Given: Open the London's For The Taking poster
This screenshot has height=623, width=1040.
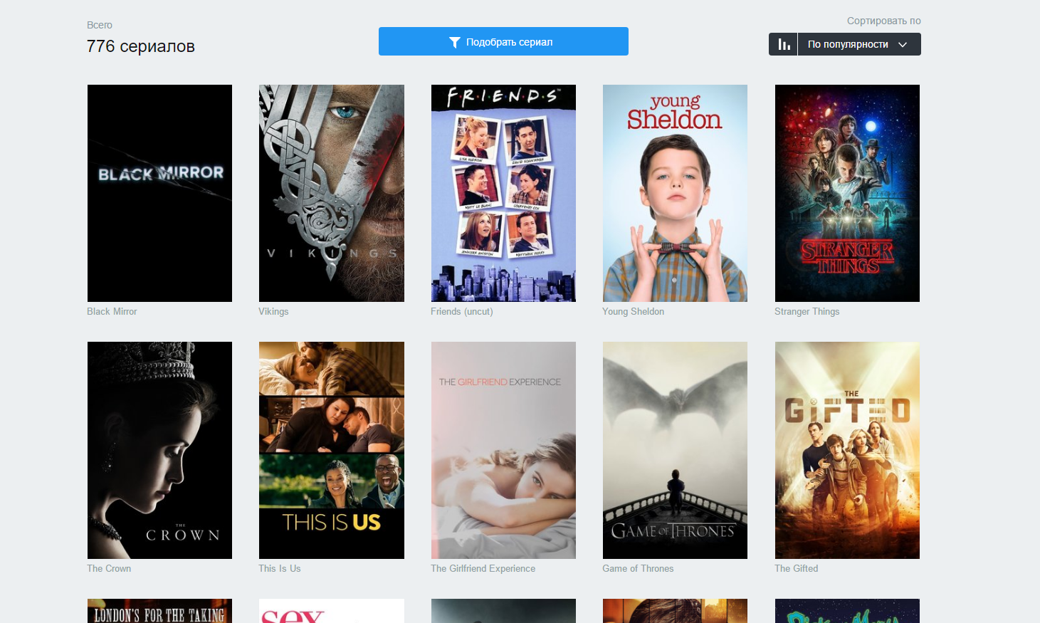Looking at the screenshot, I should click(x=159, y=611).
